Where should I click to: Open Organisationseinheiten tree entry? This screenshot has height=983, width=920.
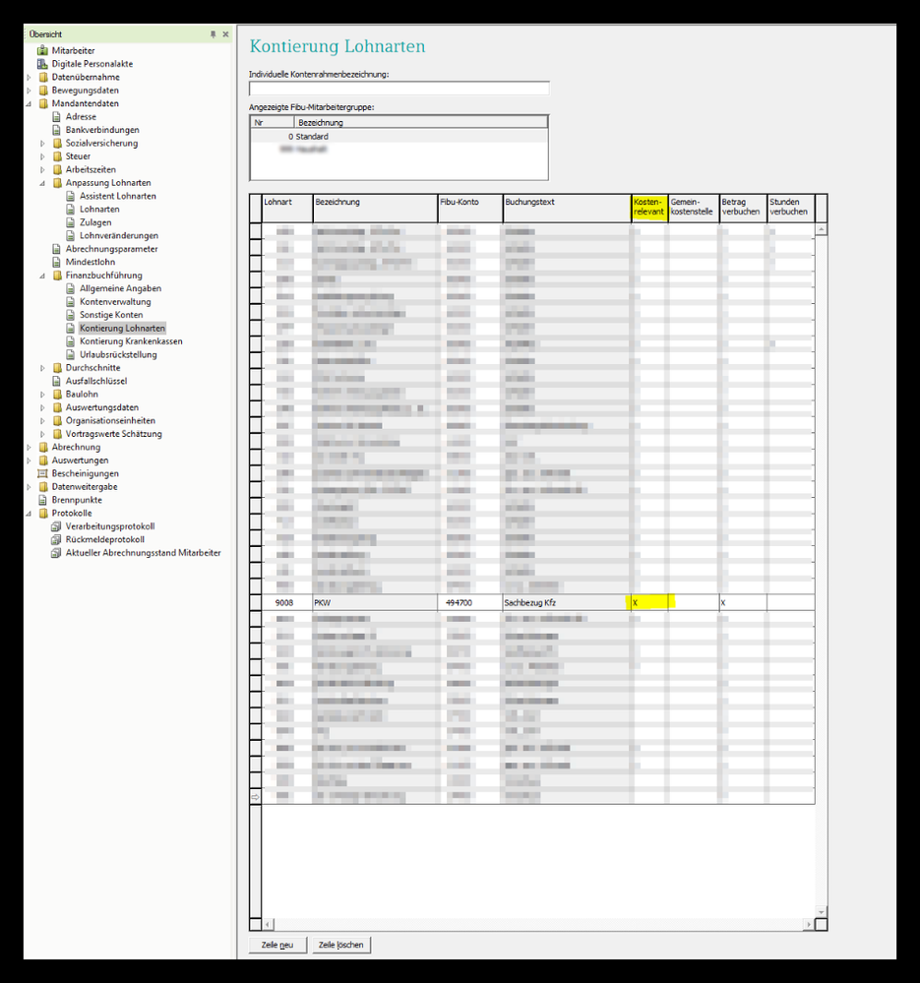(110, 420)
